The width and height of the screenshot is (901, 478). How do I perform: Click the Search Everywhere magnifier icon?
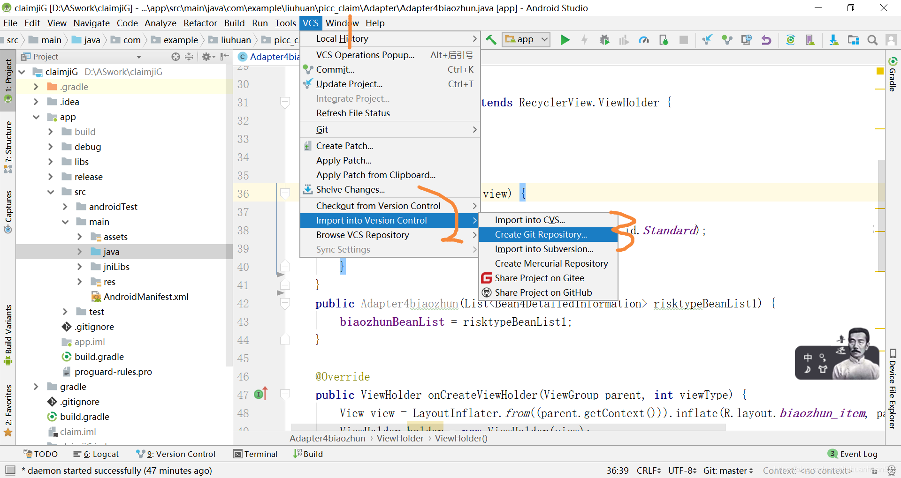(x=872, y=39)
